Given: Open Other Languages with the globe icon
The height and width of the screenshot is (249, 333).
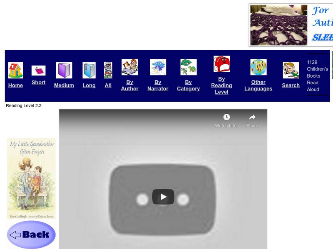Looking at the screenshot, I should pos(258,68).
